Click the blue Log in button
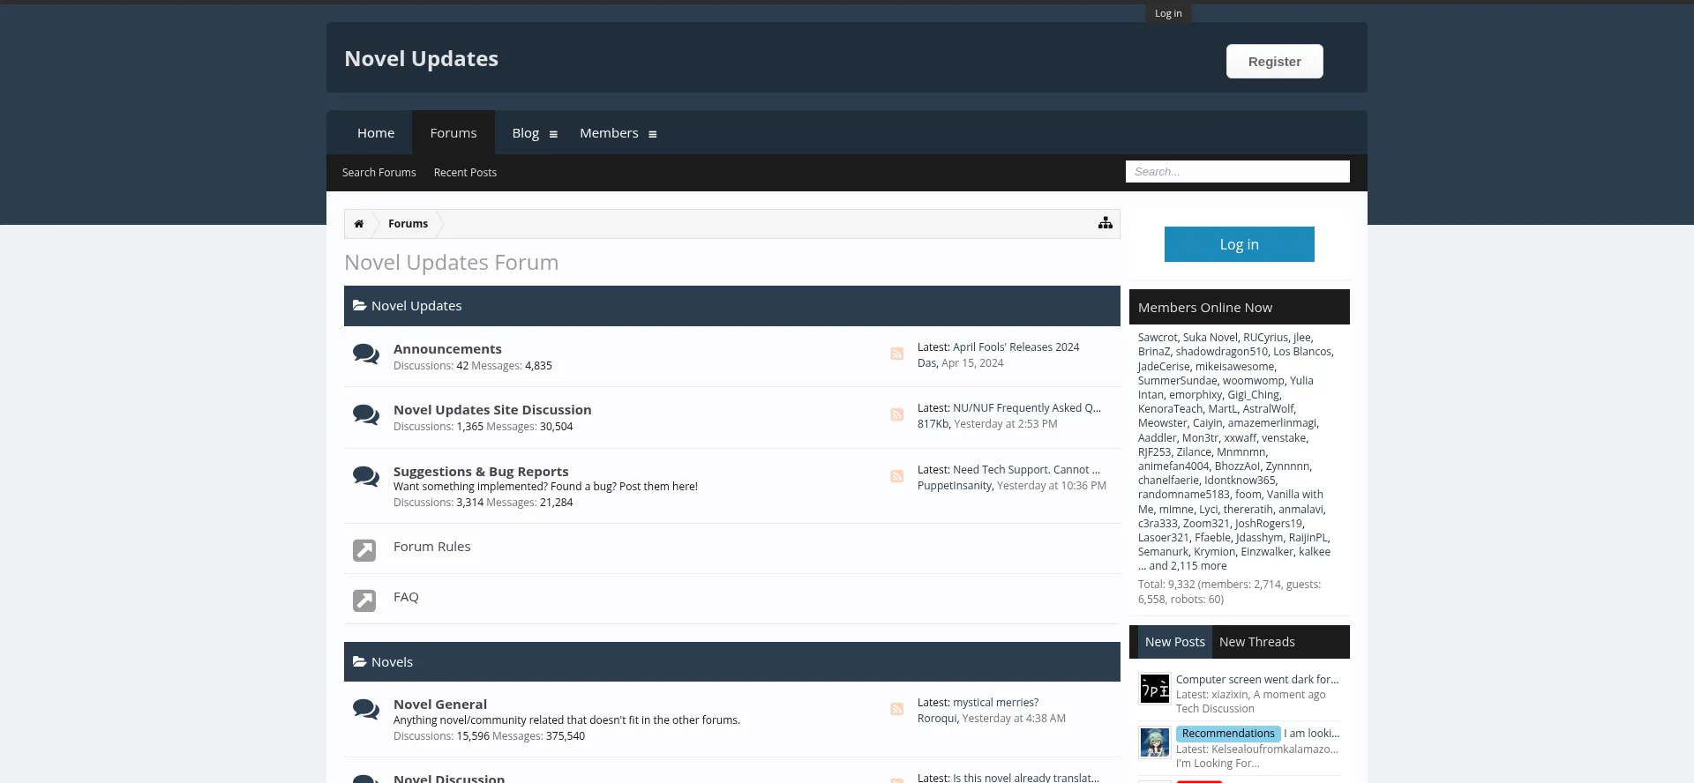The image size is (1694, 783). click(x=1239, y=244)
